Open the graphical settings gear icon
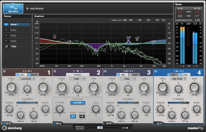The height and width of the screenshot is (132, 206). coord(148,20)
